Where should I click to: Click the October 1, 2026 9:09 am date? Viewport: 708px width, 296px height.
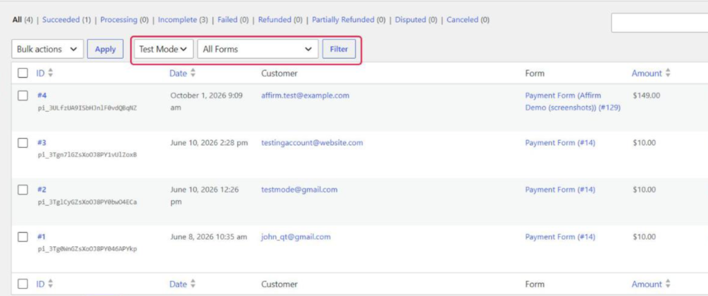pyautogui.click(x=206, y=102)
